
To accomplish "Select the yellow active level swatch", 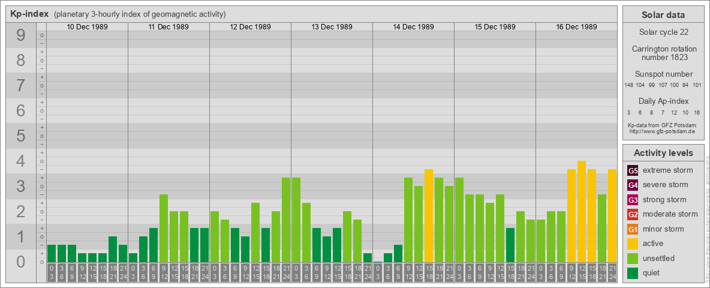I will [633, 244].
